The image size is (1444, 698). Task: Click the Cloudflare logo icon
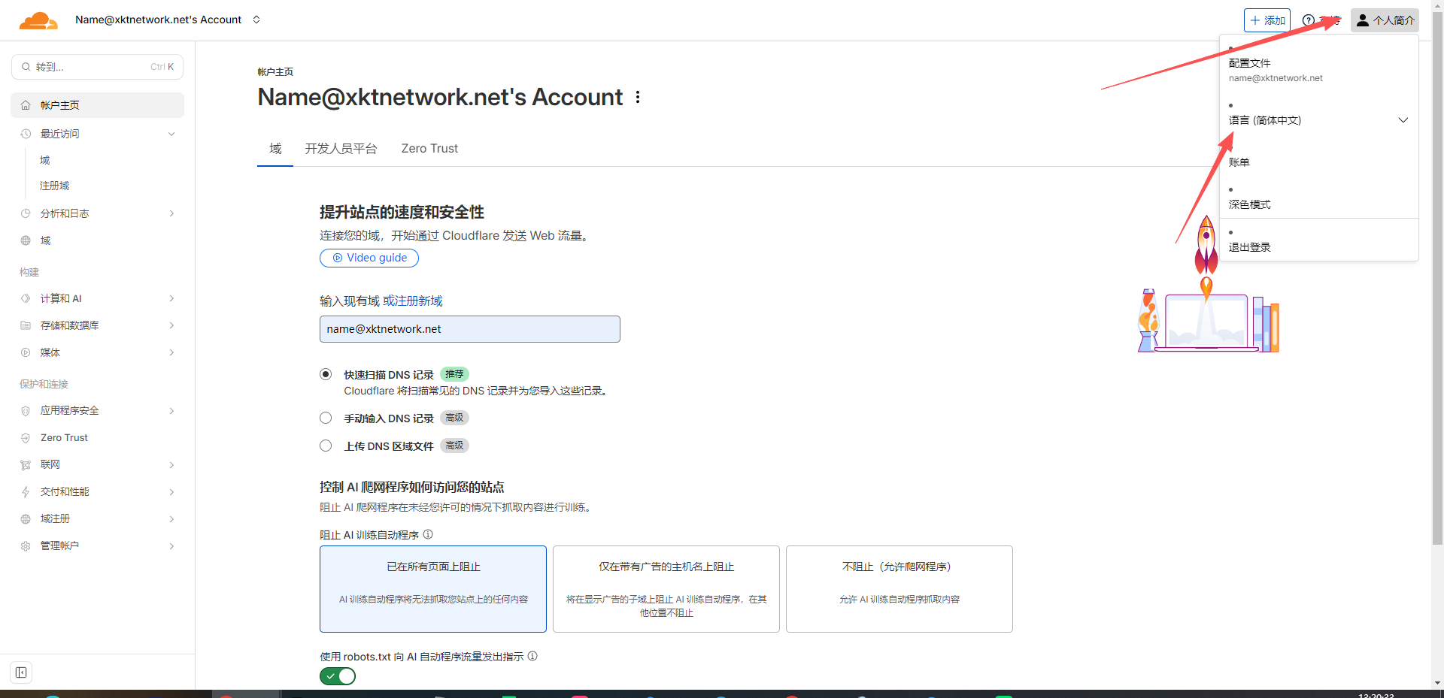click(x=38, y=20)
